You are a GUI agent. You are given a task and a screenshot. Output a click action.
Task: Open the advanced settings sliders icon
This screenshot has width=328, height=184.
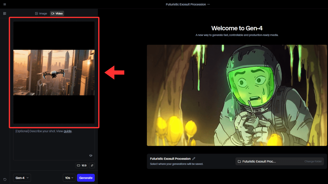pos(92,165)
